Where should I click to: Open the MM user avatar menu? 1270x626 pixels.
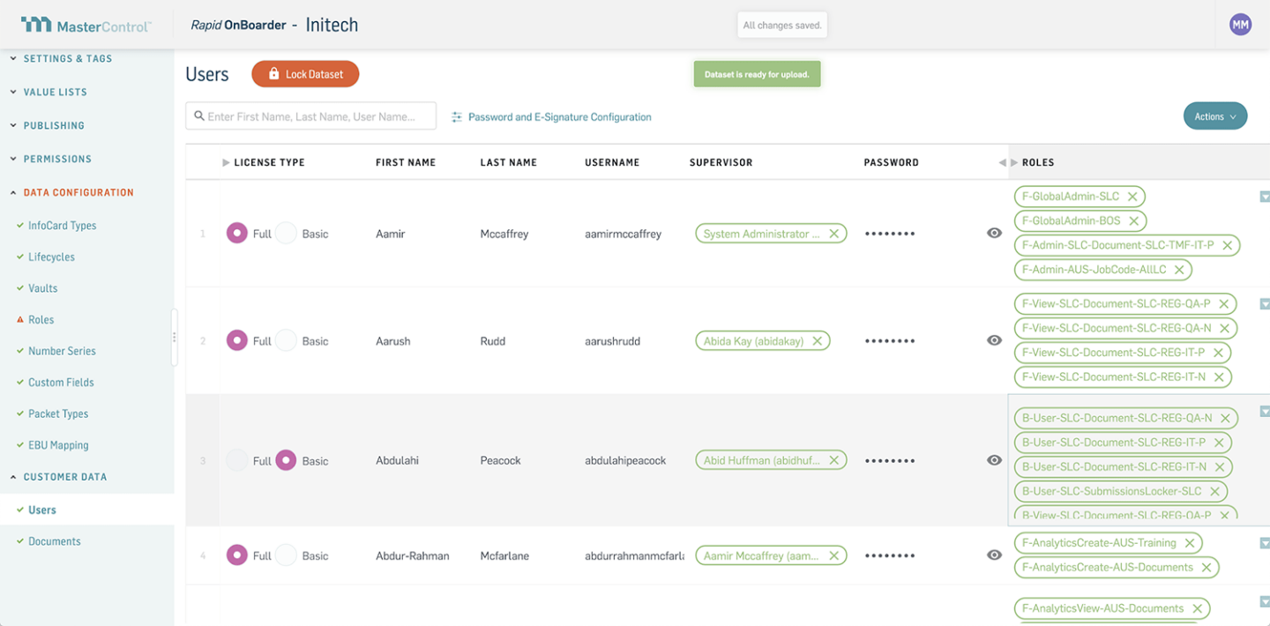[1240, 24]
